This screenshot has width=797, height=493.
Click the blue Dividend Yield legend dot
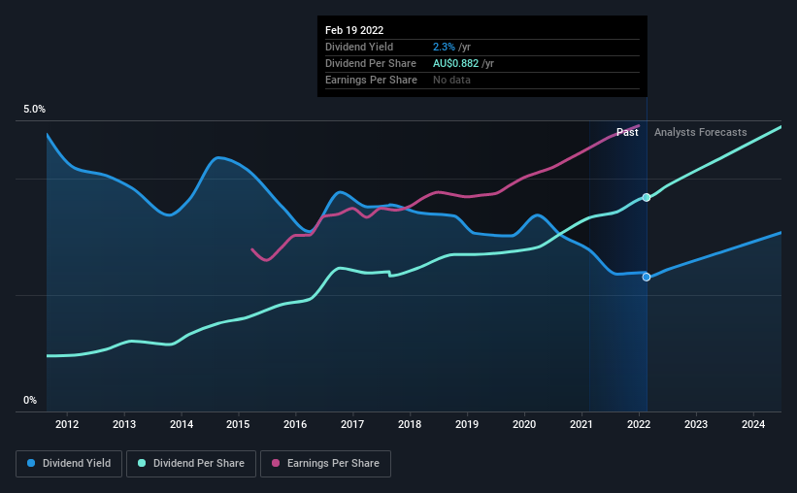point(31,463)
